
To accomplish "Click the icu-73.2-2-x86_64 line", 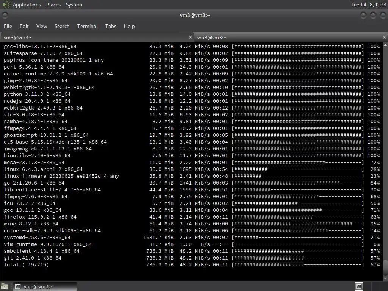I will click(x=191, y=203).
